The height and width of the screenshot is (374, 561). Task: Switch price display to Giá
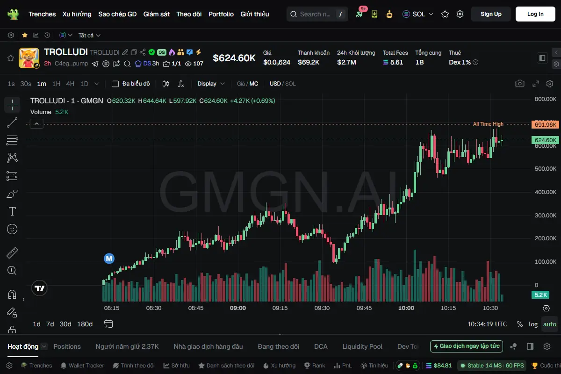pos(241,84)
